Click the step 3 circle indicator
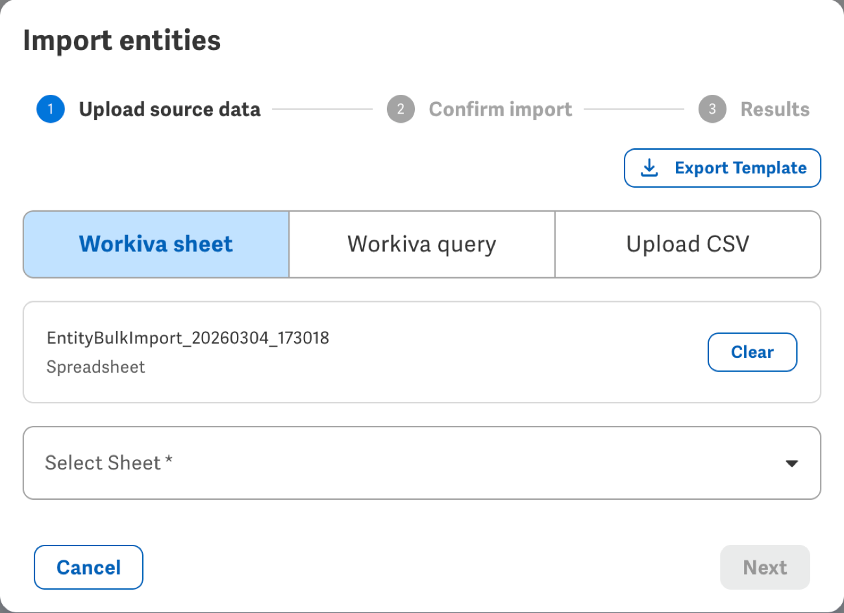Screen dimensions: 844x613 click(712, 109)
